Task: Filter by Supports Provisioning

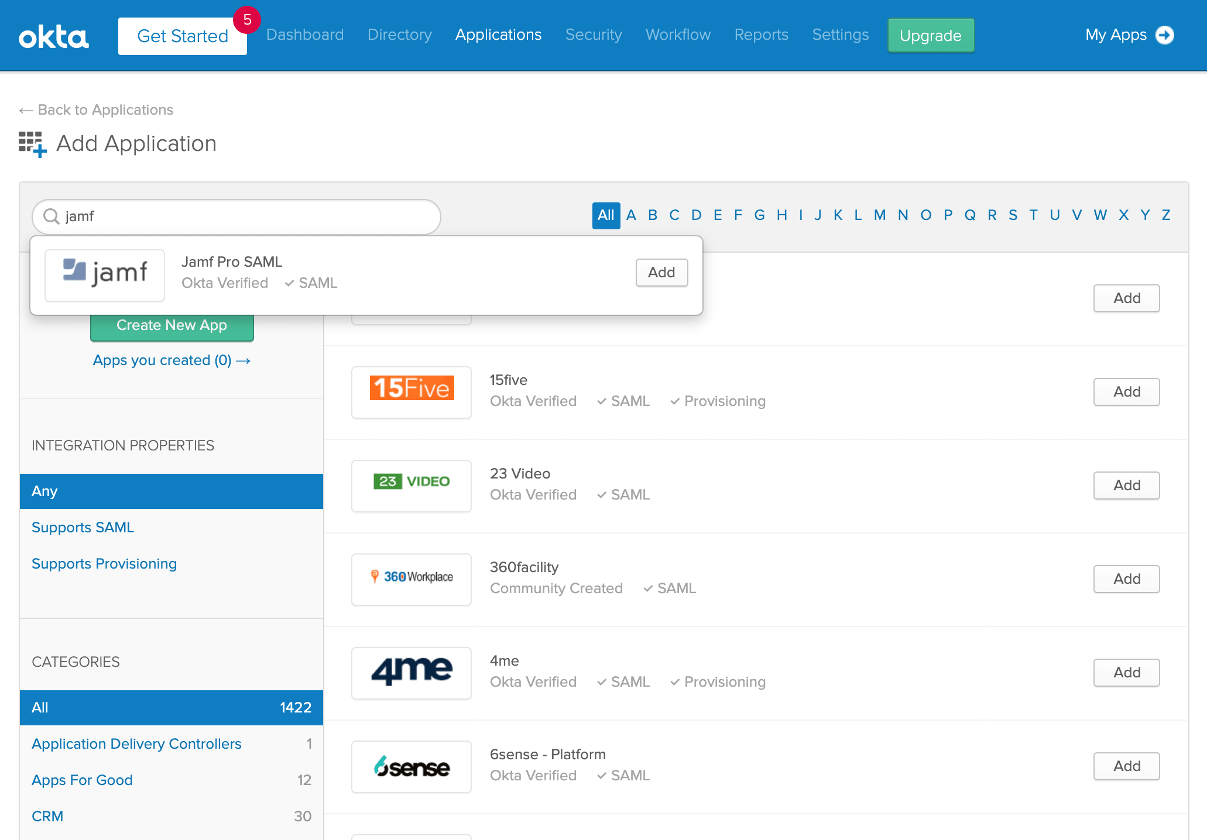Action: point(104,564)
